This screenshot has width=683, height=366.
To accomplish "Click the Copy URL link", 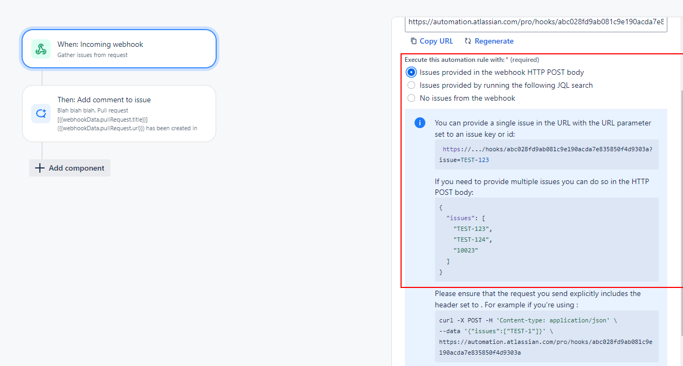I will [x=436, y=41].
